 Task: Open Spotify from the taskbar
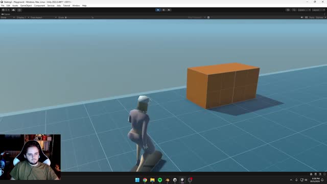click(160, 180)
